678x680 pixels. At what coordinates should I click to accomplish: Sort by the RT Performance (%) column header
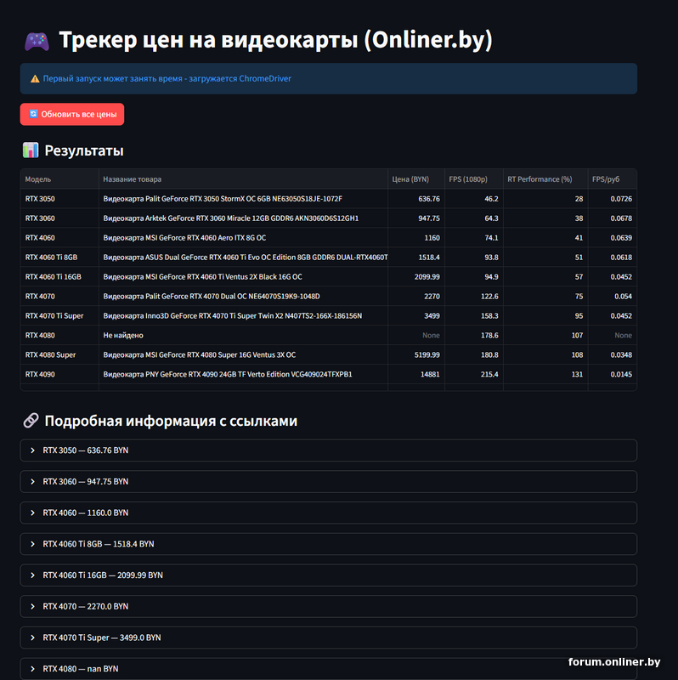545,179
